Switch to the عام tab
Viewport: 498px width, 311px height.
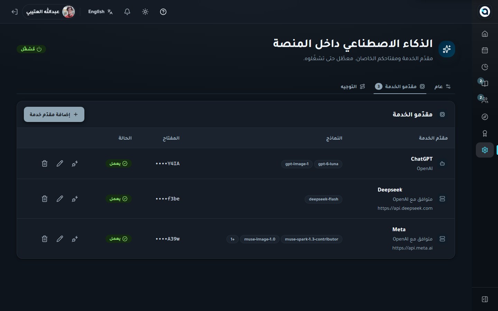point(443,86)
